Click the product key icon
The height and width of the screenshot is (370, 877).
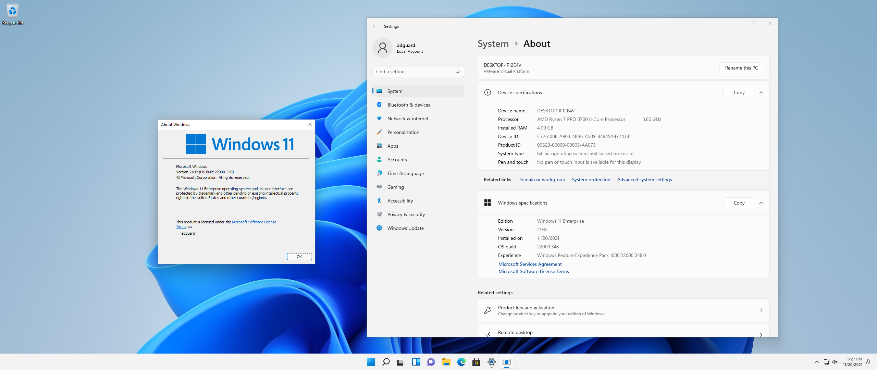point(488,310)
